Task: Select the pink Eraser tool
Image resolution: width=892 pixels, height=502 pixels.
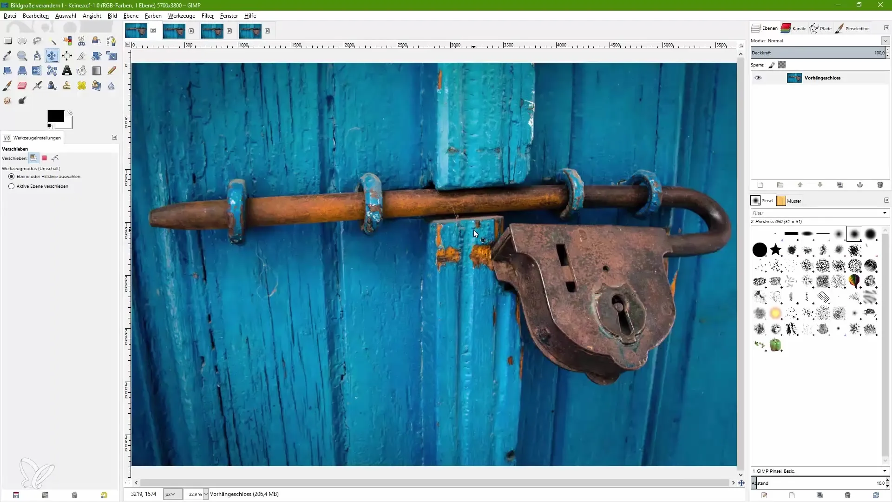Action: click(x=22, y=86)
